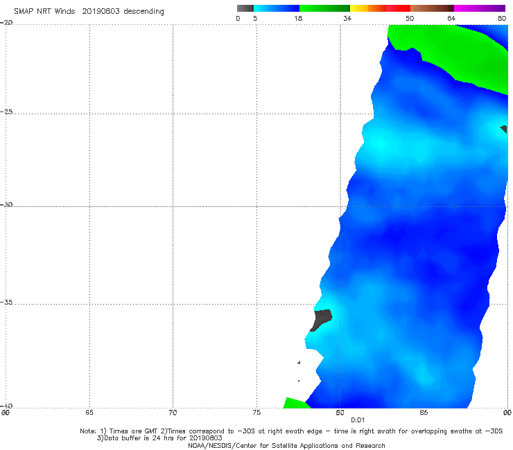Click the title text "SMAP NRT Winds"
The height and width of the screenshot is (450, 513).
(x=44, y=11)
